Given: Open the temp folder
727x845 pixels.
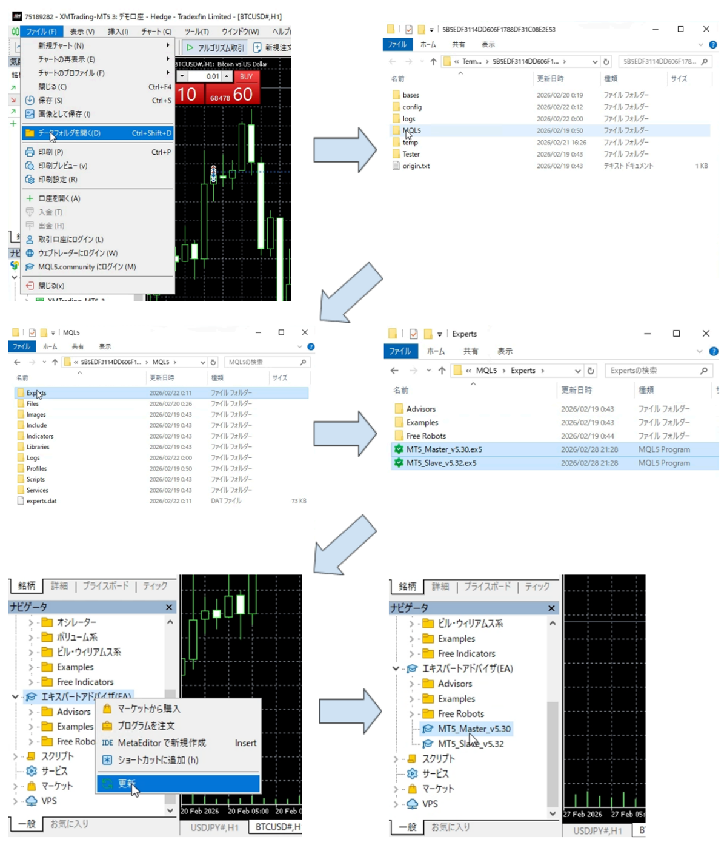Looking at the screenshot, I should click(410, 143).
